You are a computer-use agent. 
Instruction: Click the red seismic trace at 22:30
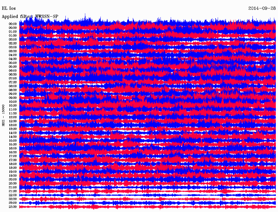(147, 199)
